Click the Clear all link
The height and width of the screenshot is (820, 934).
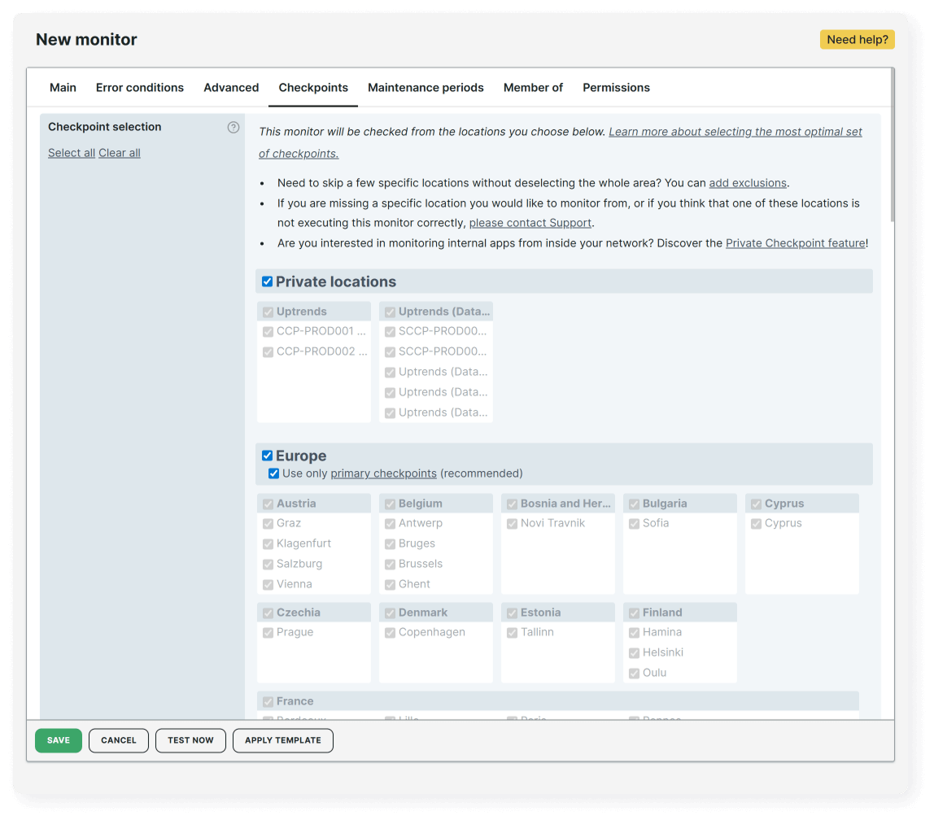pyautogui.click(x=120, y=153)
